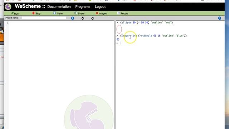This screenshot has height=129, width=229.
Task: Share the program
Action: click(x=79, y=13)
